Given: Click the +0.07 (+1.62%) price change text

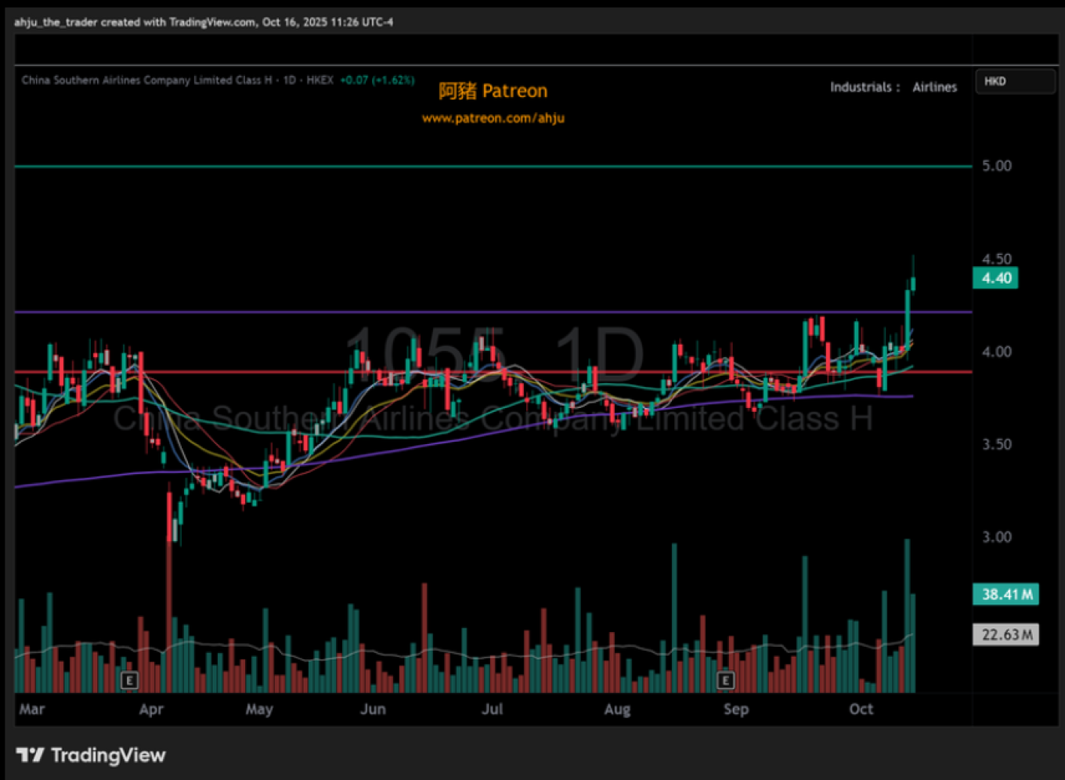Looking at the screenshot, I should [x=377, y=80].
